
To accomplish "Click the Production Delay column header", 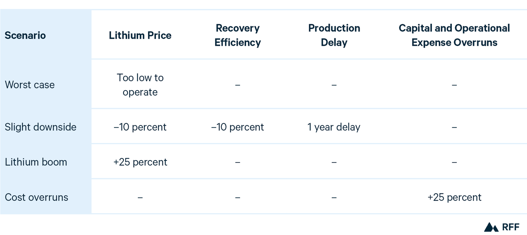I will [334, 35].
